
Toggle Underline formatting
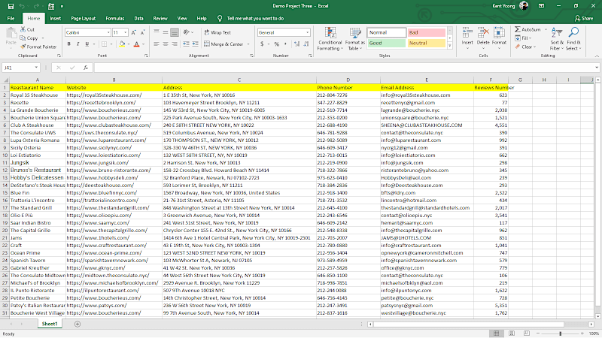[87, 44]
